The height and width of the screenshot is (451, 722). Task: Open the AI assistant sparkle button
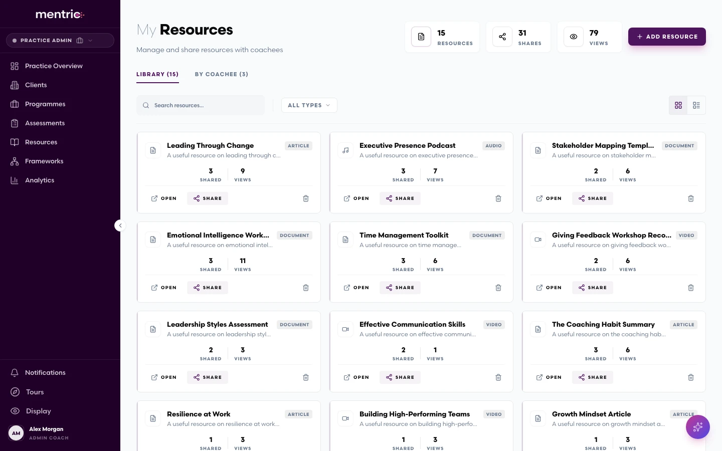pyautogui.click(x=698, y=427)
